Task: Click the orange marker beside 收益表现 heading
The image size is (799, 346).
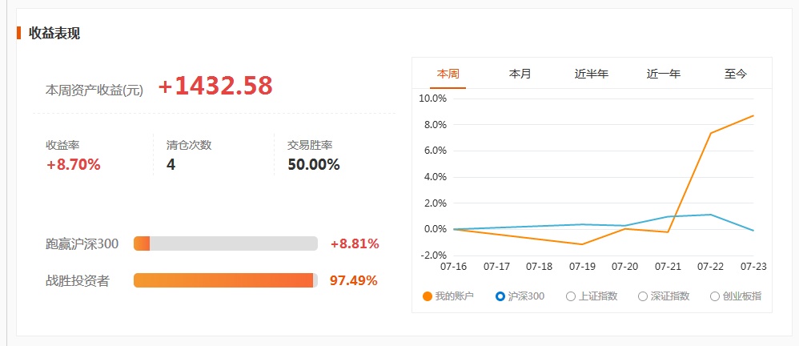Action: (19, 33)
